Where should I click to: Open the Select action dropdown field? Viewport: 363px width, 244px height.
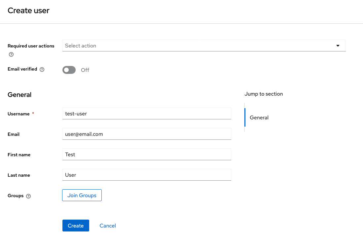coord(198,46)
